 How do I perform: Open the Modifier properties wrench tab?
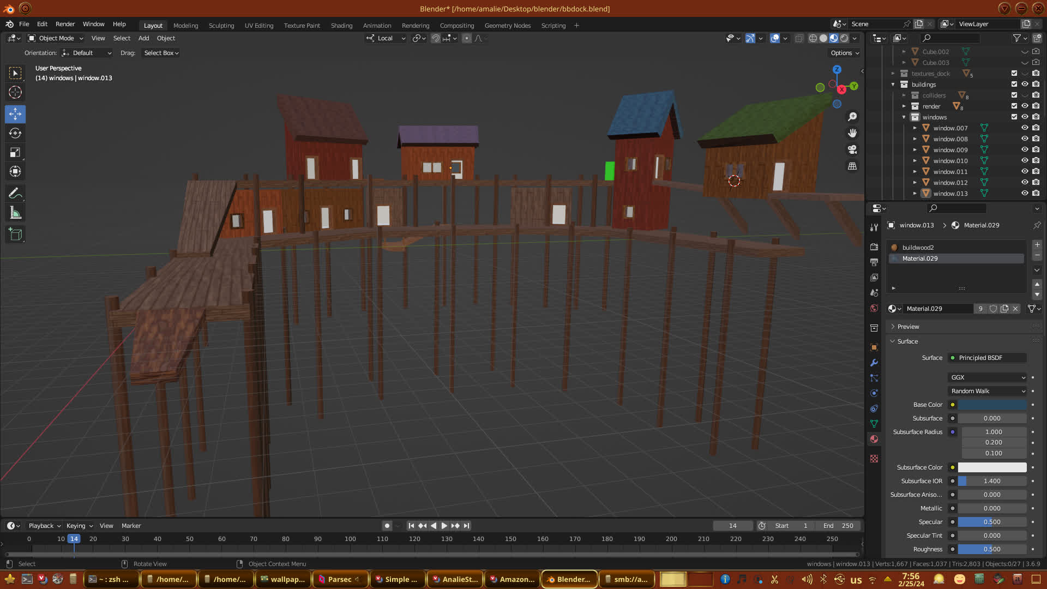[x=874, y=363]
